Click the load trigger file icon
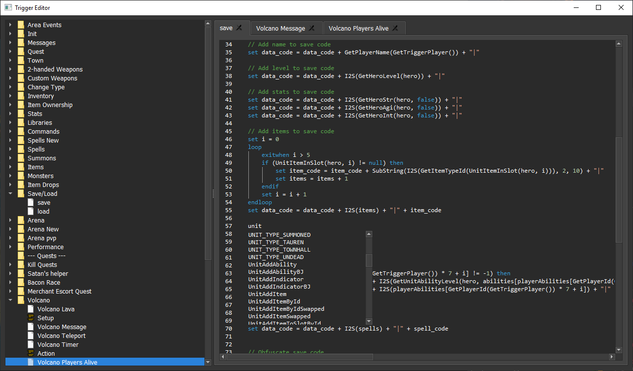The height and width of the screenshot is (371, 633). click(31, 212)
